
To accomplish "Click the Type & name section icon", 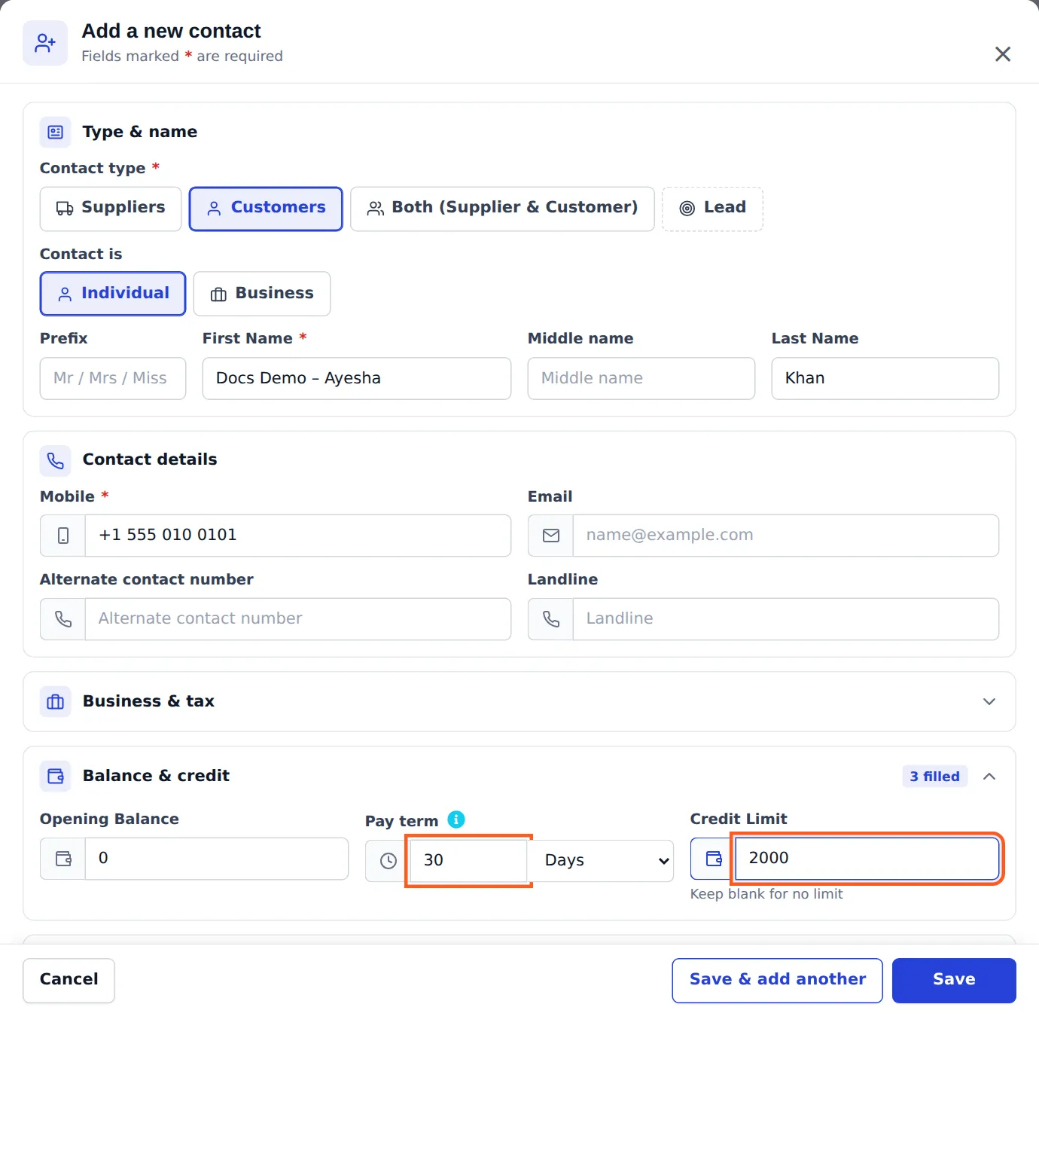I will (56, 132).
